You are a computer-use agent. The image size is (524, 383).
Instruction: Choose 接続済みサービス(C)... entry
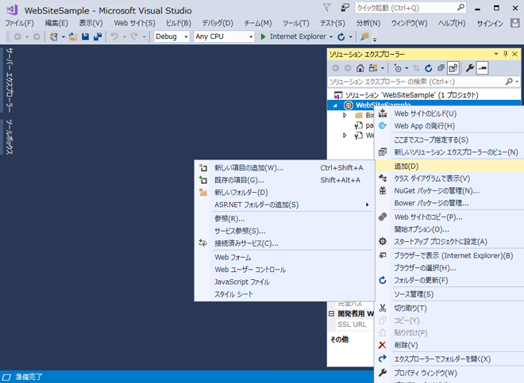283,243
